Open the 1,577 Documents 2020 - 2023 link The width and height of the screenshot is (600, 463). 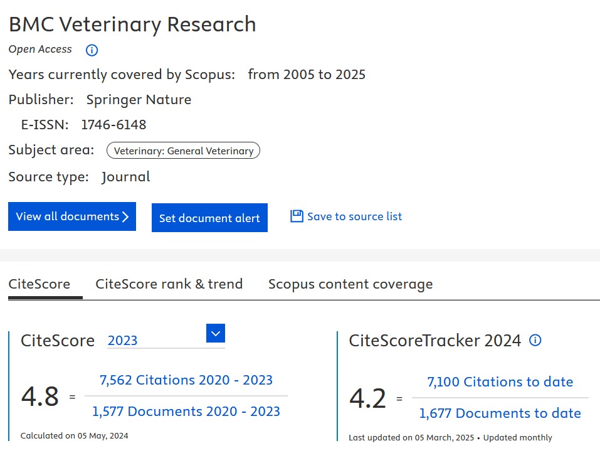186,412
